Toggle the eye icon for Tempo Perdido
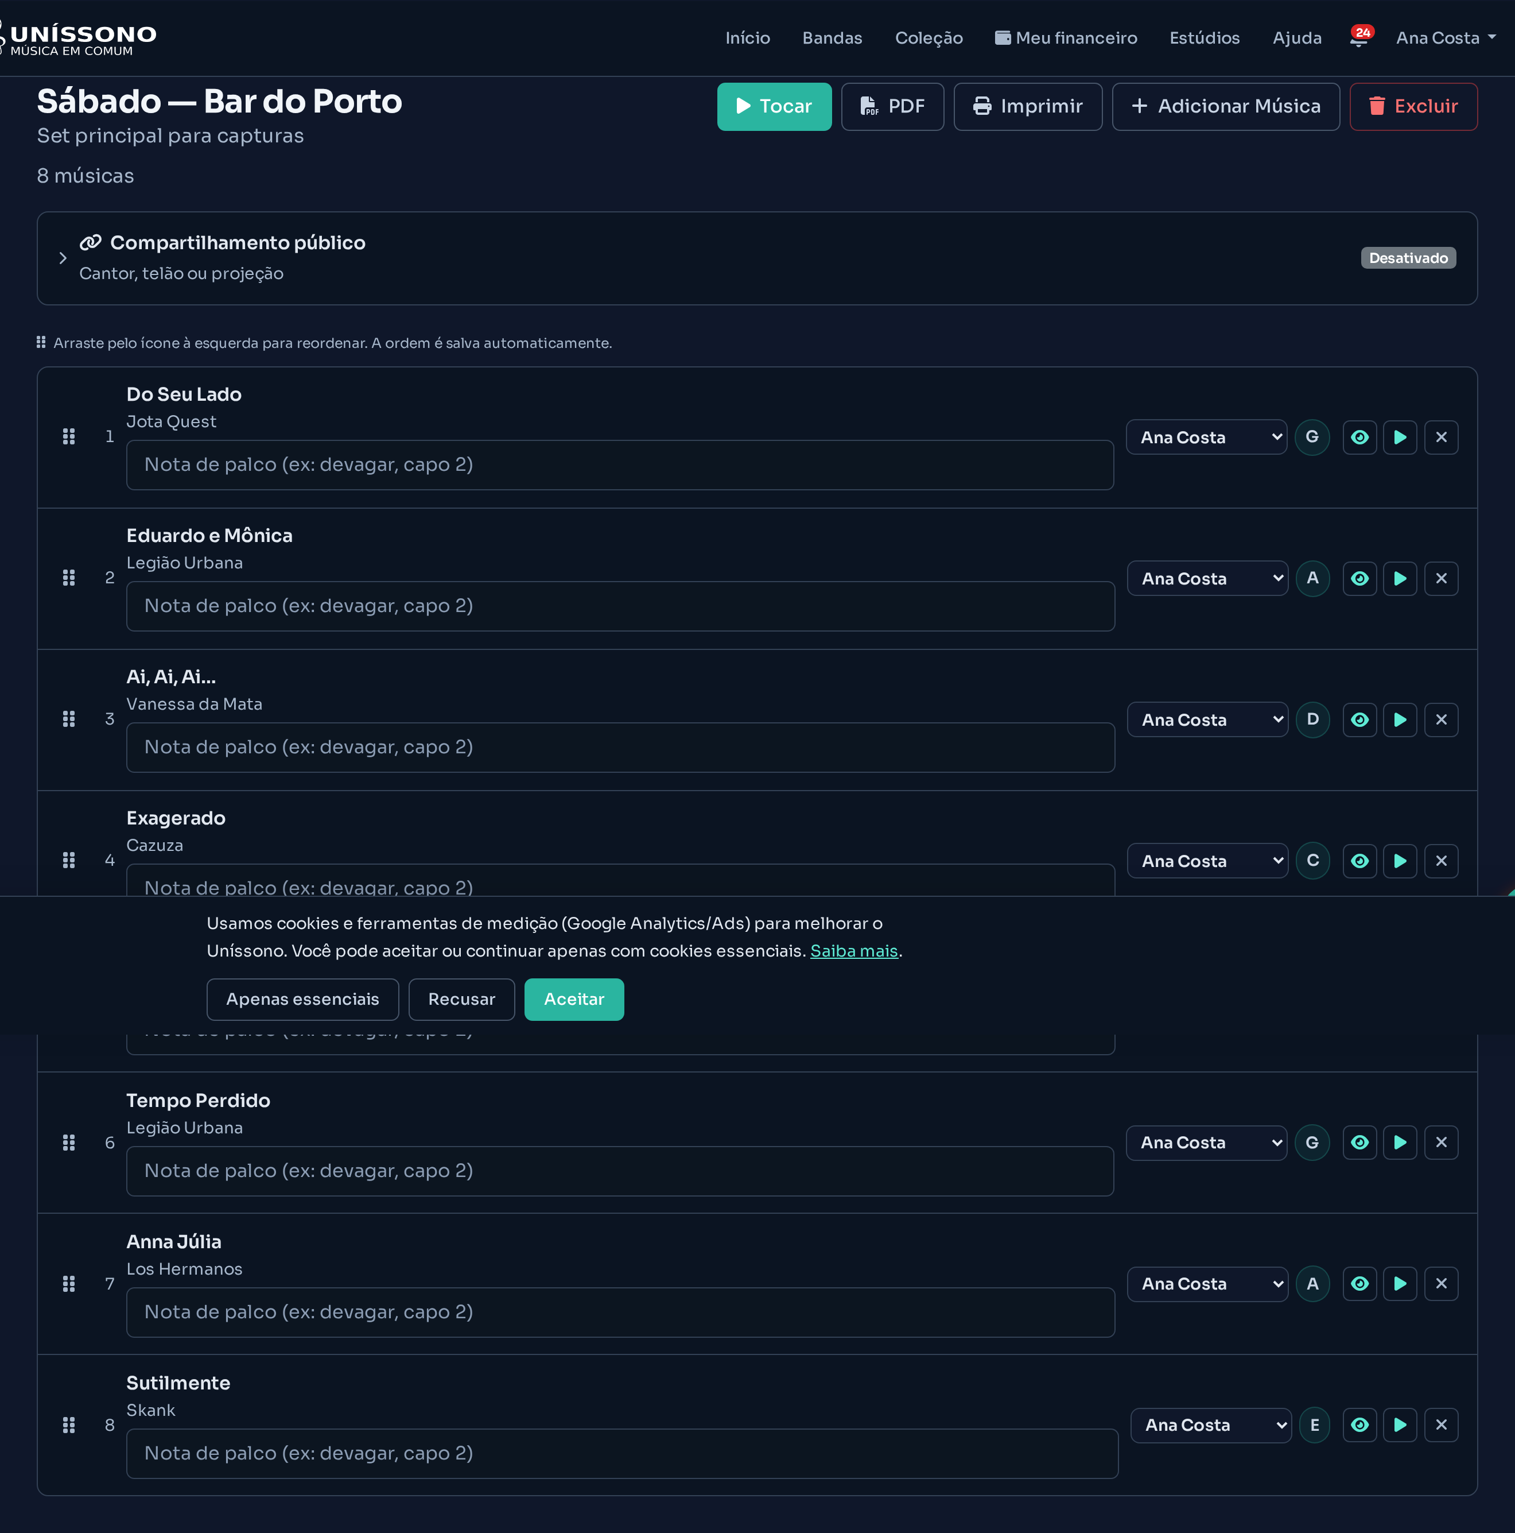1515x1533 pixels. pos(1359,1143)
